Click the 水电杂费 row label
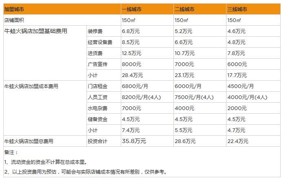This screenshot has width=284, height=185. coord(98,108)
